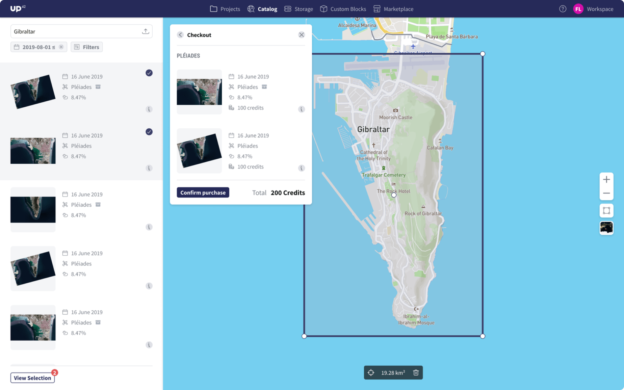Navigate to the Projects tab
Image resolution: width=624 pixels, height=390 pixels.
tap(225, 9)
